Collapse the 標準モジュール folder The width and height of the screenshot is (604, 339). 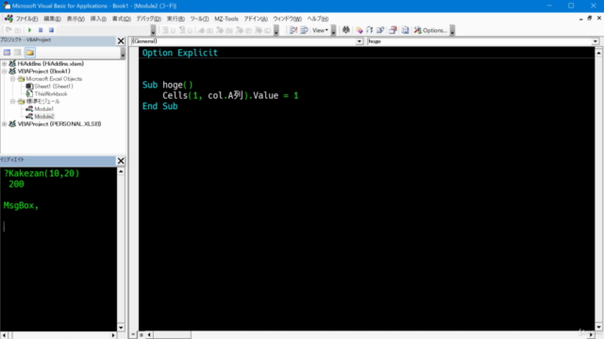pos(12,102)
